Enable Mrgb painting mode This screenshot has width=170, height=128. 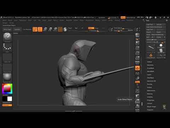click(70, 28)
